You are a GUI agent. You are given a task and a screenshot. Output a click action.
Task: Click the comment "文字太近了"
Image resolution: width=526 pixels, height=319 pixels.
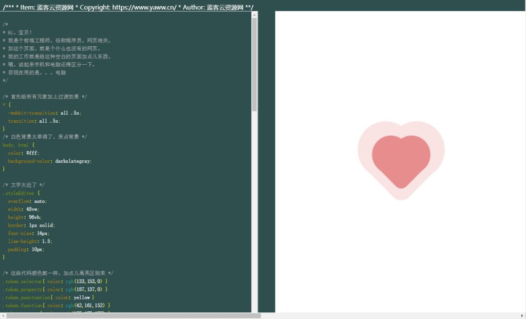tap(24, 185)
